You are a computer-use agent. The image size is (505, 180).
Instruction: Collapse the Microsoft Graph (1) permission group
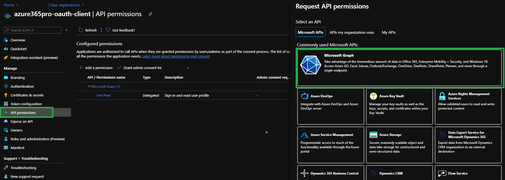[x=89, y=86]
